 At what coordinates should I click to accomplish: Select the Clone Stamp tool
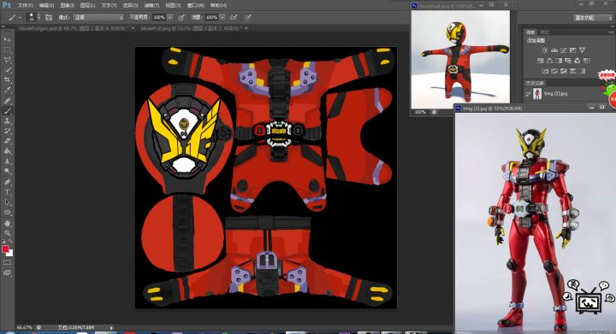(7, 121)
